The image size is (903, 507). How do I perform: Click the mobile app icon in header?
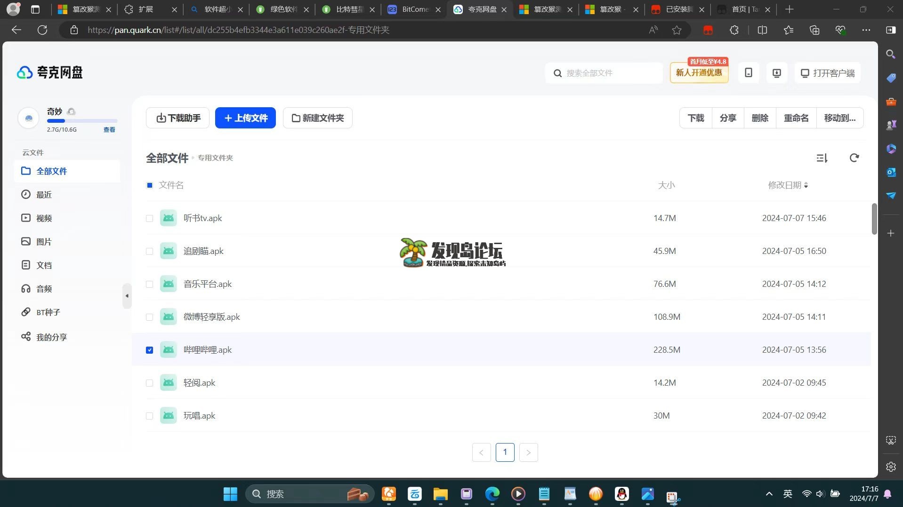(748, 73)
